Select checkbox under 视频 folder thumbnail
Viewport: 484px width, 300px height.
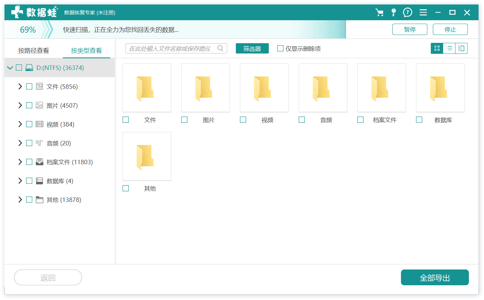(x=243, y=120)
